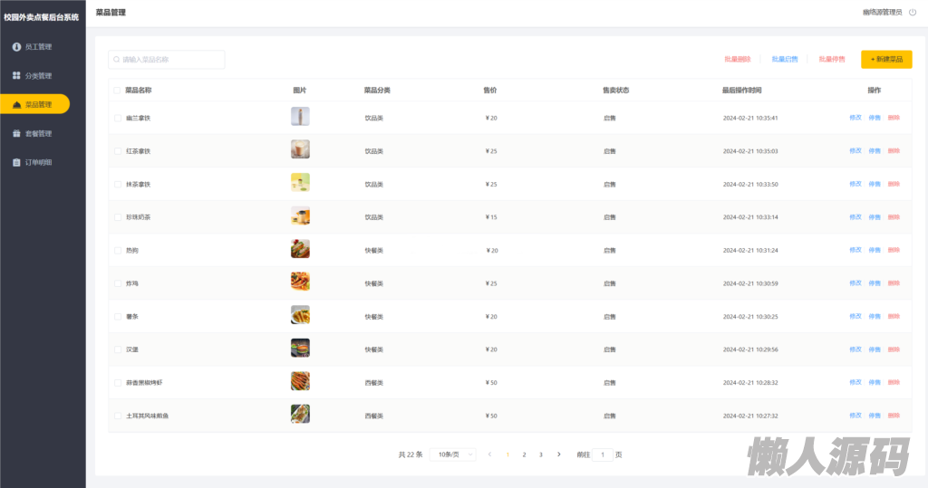Click the 珍珠奶茶 dish thumbnail
This screenshot has width=928, height=488.
(300, 215)
